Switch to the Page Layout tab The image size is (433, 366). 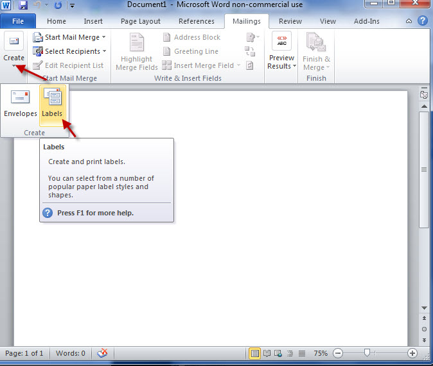coord(140,21)
